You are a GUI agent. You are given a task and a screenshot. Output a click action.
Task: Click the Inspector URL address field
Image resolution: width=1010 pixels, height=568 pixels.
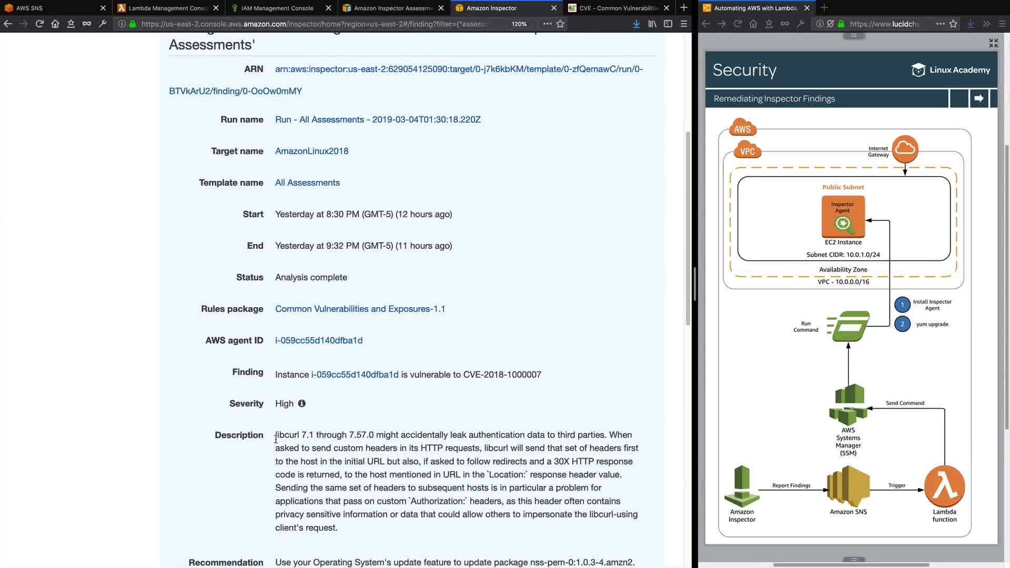(316, 24)
